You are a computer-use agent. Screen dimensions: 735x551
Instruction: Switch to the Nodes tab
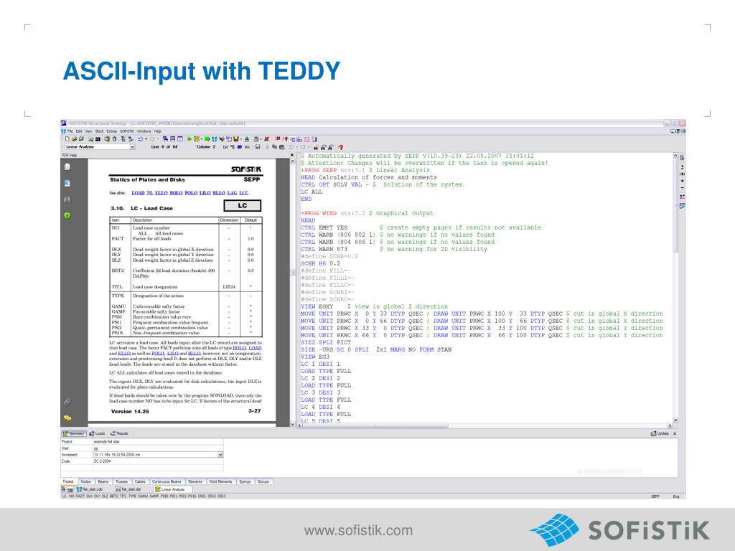click(x=86, y=481)
